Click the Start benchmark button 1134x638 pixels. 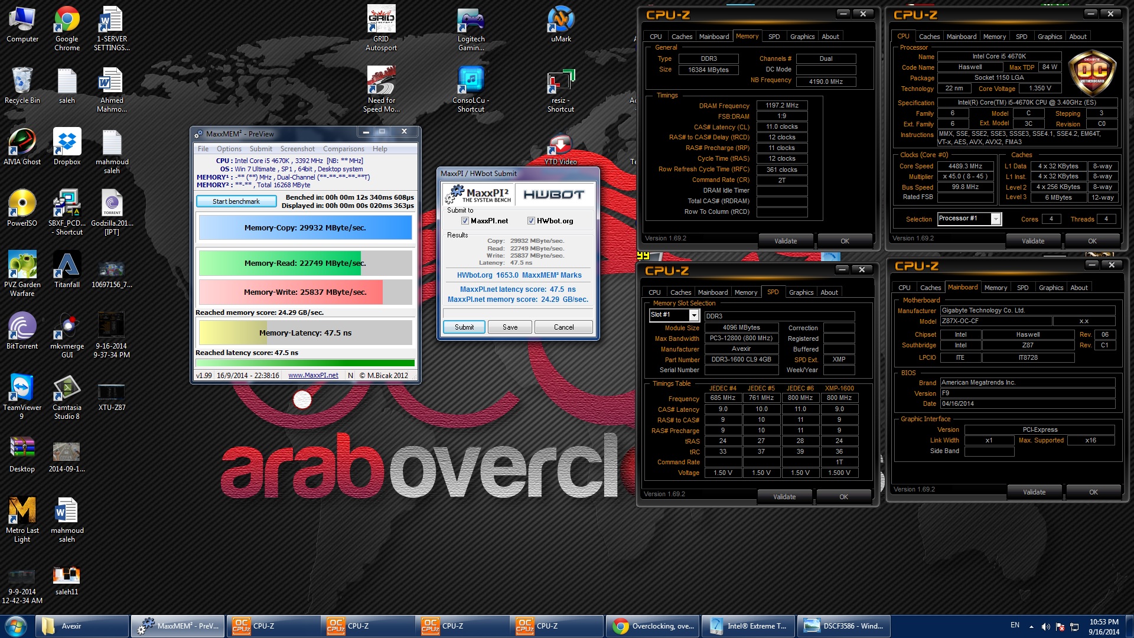point(236,201)
